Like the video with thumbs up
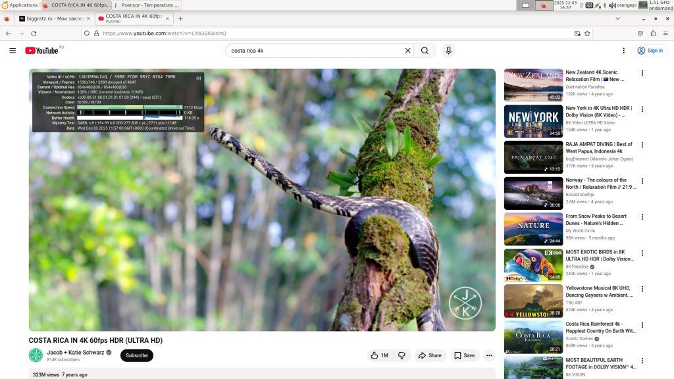Viewport: 674px width, 379px height. pos(380,355)
